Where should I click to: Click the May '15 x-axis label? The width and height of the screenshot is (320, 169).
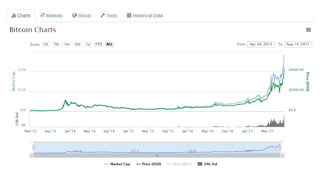(x=148, y=131)
